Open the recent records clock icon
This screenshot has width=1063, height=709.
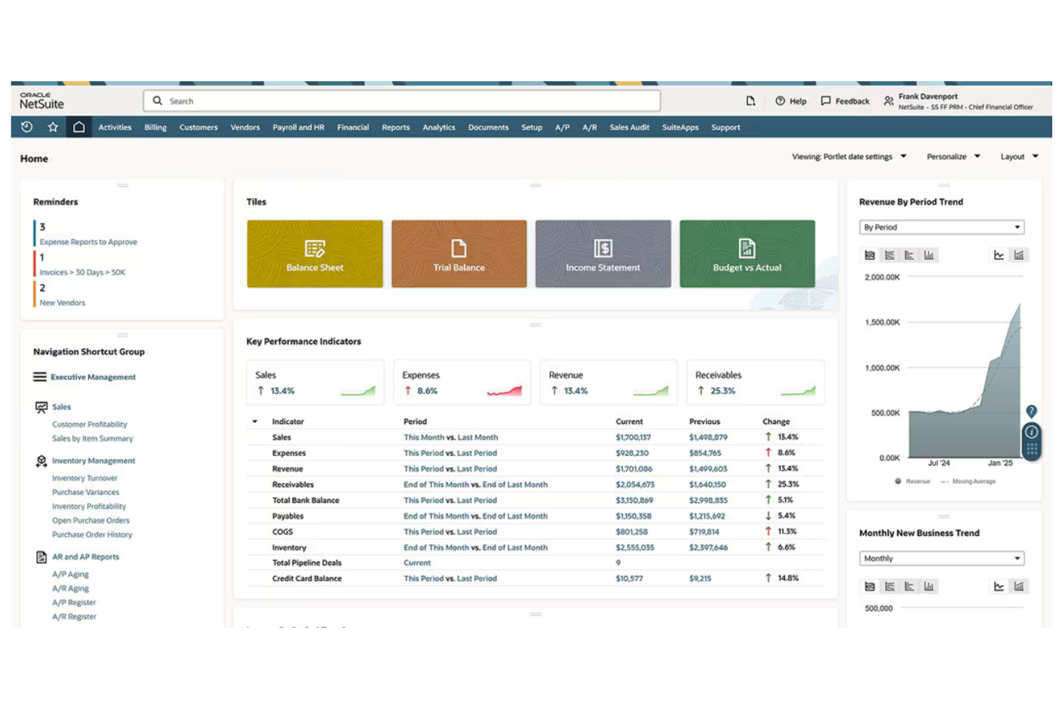(27, 127)
